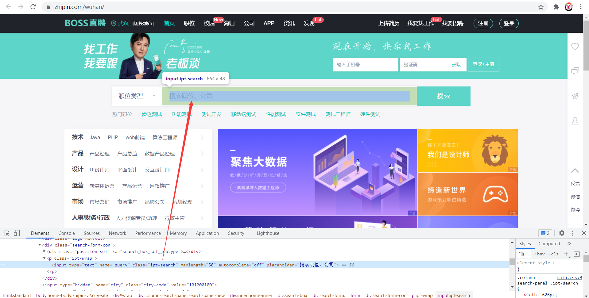This screenshot has width=589, height=298.
Task: Click the 搜索 button
Action: pyautogui.click(x=444, y=96)
